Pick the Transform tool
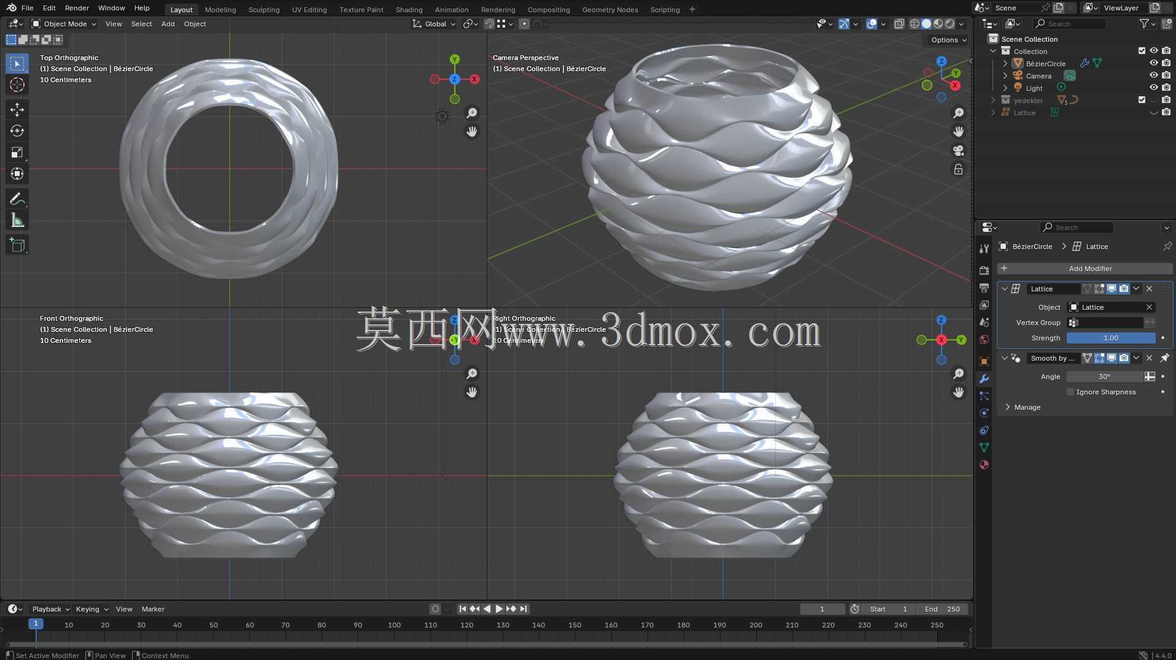The image size is (1176, 660). [x=17, y=174]
